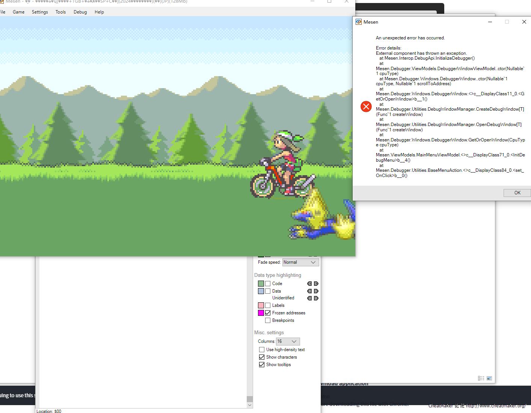Open the Columns dropdown
531x413 pixels.
pyautogui.click(x=288, y=341)
